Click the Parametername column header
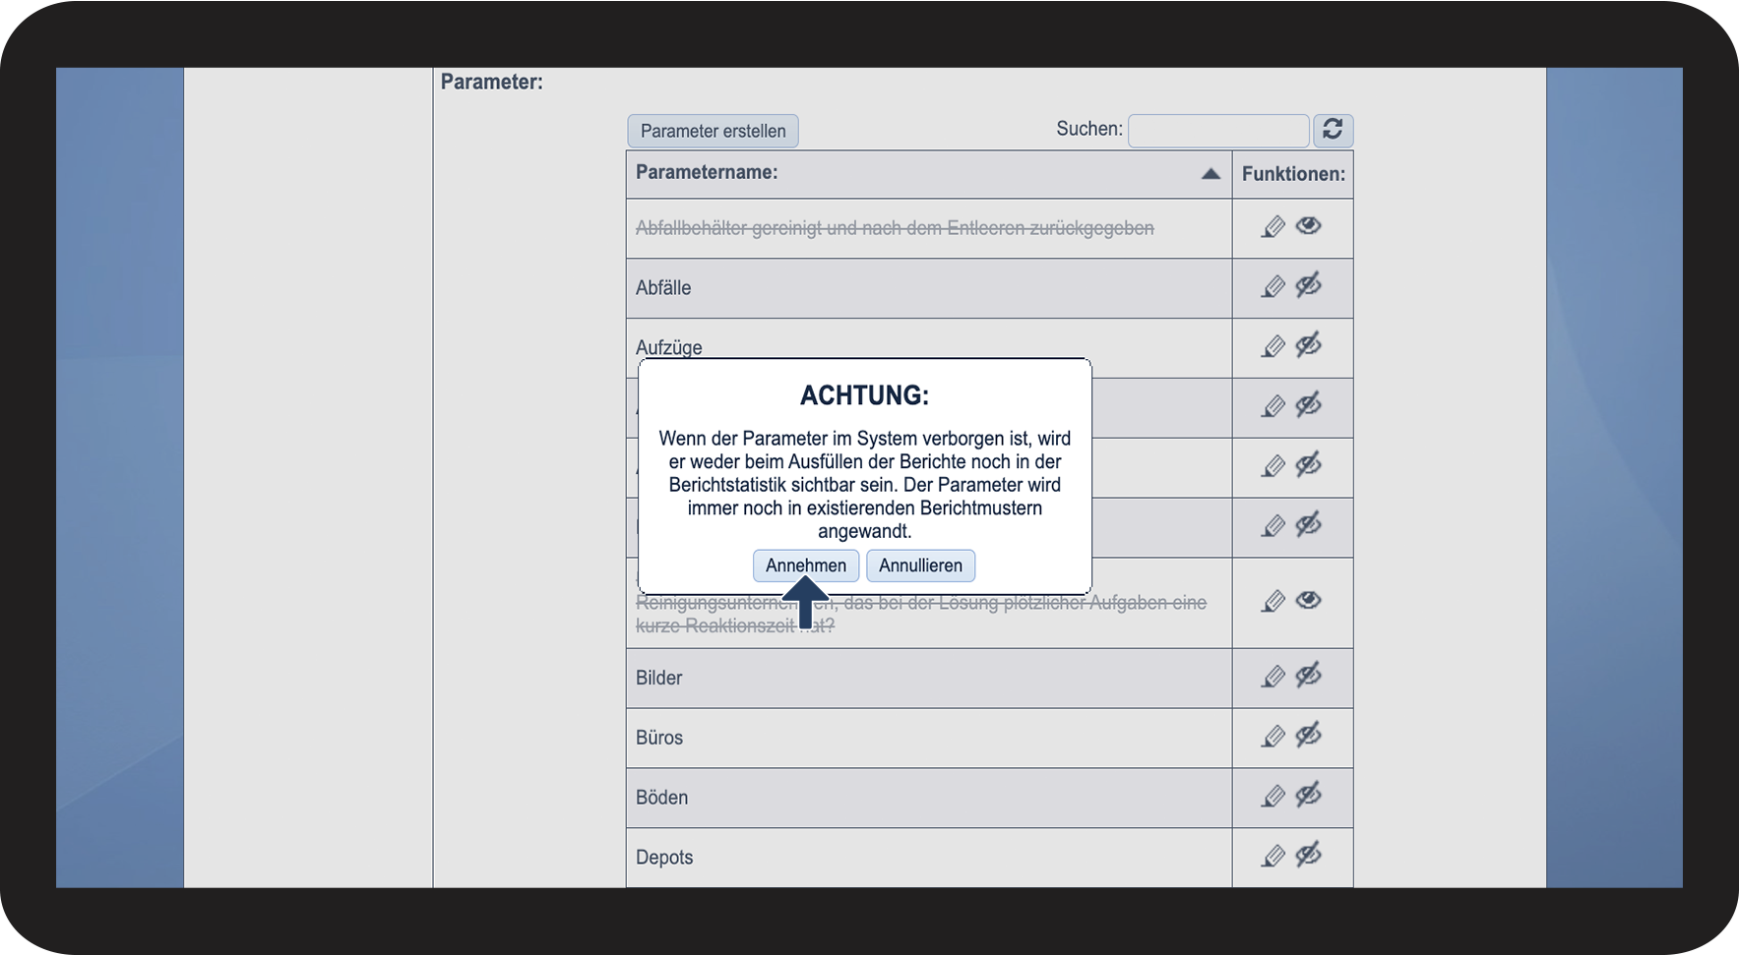 [707, 173]
